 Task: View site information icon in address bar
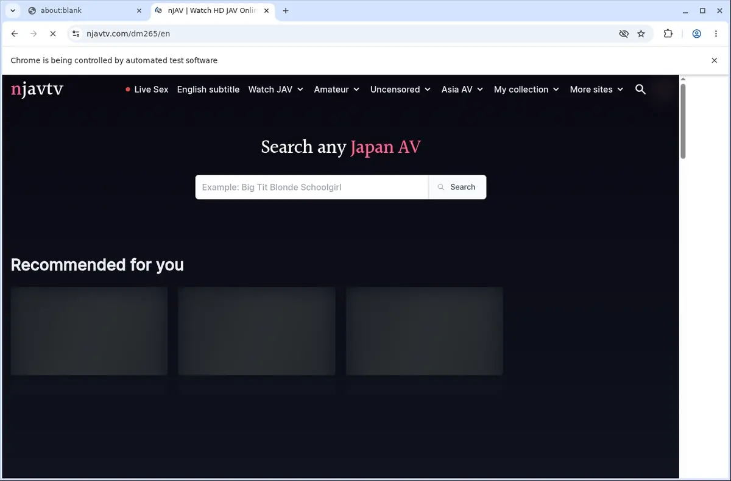76,34
